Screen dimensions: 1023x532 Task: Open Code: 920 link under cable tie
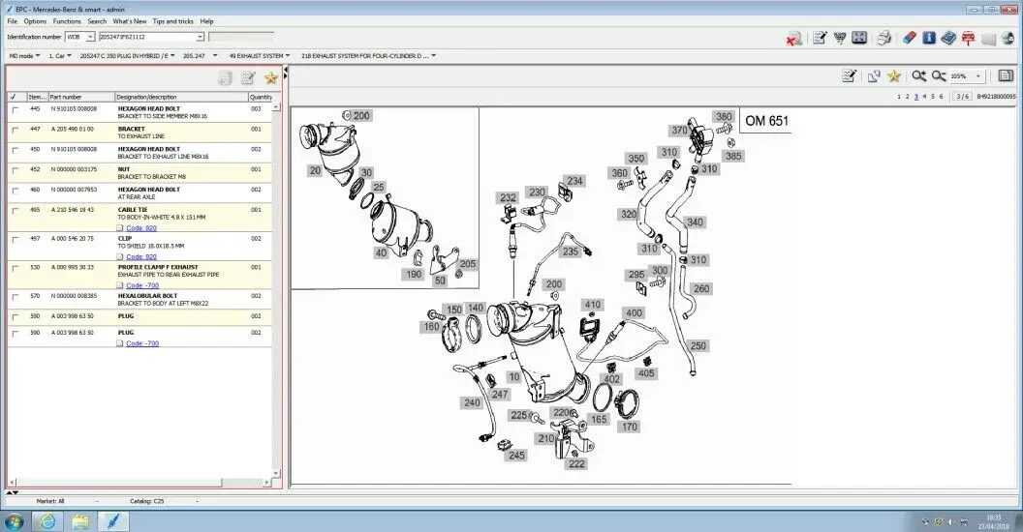point(140,228)
